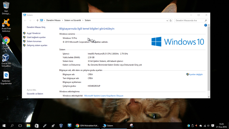Go up one level with up arrow

click(38, 20)
